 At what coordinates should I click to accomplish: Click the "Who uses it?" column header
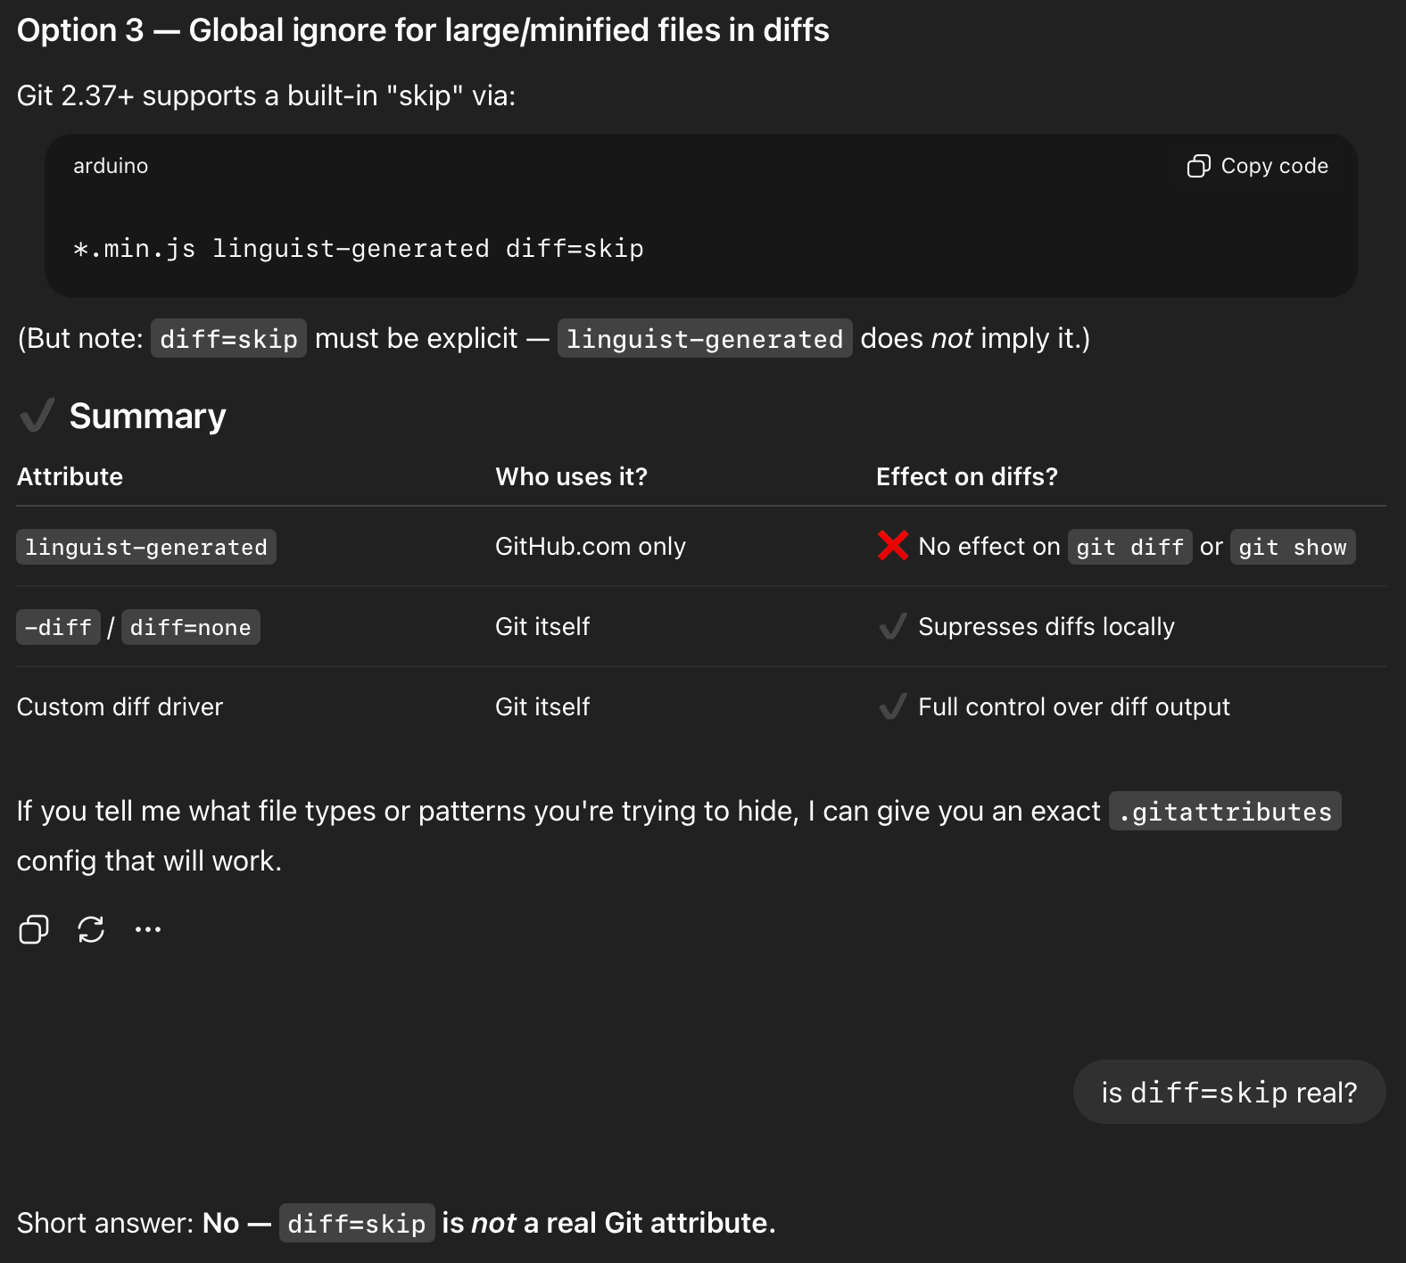[x=571, y=477]
